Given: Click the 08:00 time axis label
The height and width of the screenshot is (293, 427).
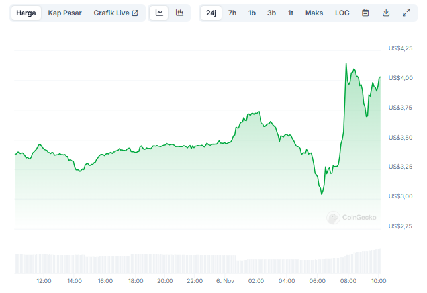Looking at the screenshot, I should [x=348, y=281].
